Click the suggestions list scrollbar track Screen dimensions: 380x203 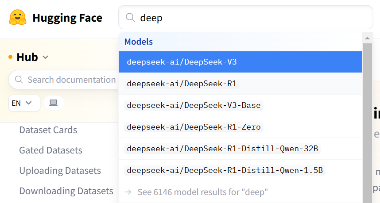pyautogui.click(x=368, y=123)
